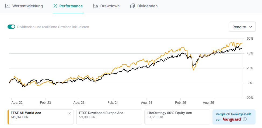The height and width of the screenshot is (128, 262).
Task: Click the percent icon beside Performance
Action: (55, 6)
